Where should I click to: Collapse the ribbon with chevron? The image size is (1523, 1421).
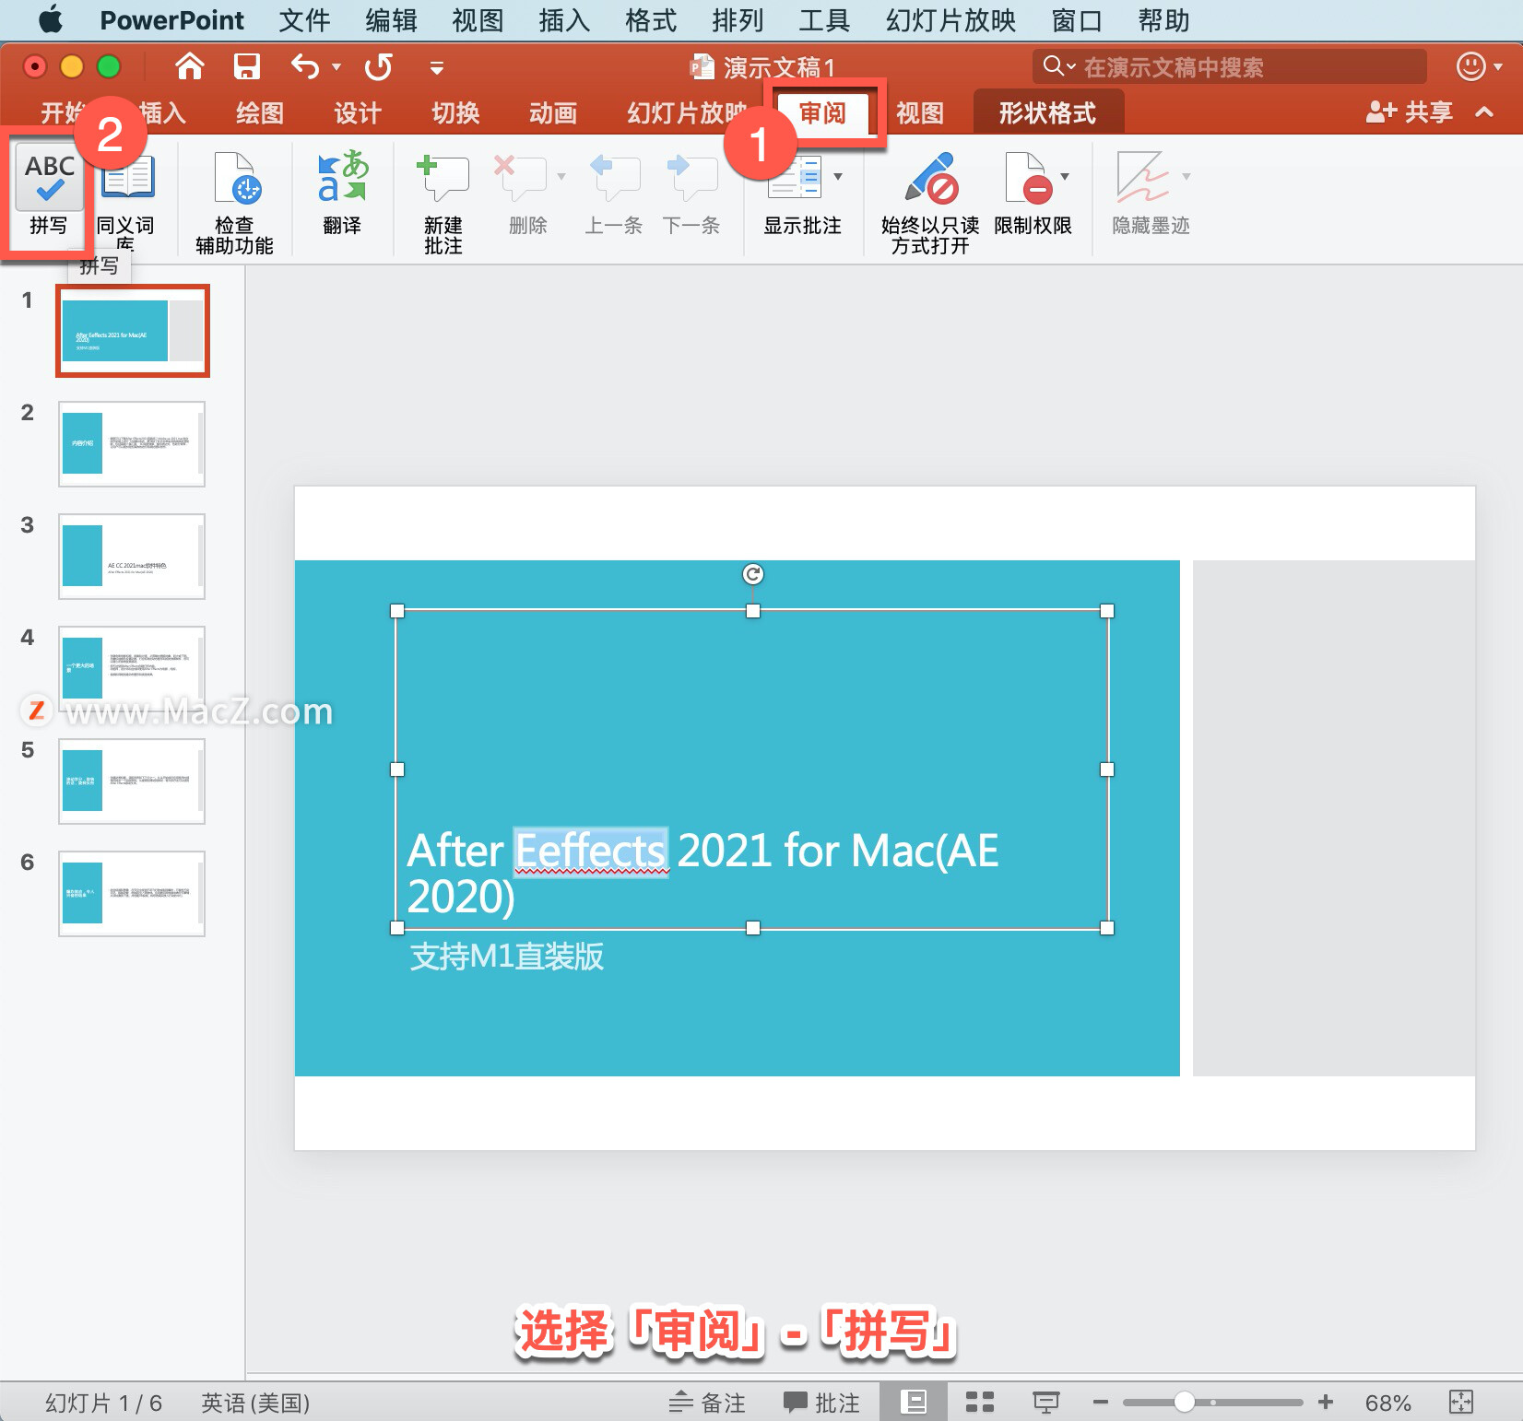point(1484,112)
